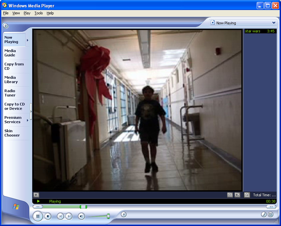This screenshot has height=226, width=281.
Task: Expand the Premium Services submenu arrow
Action: pos(27,120)
